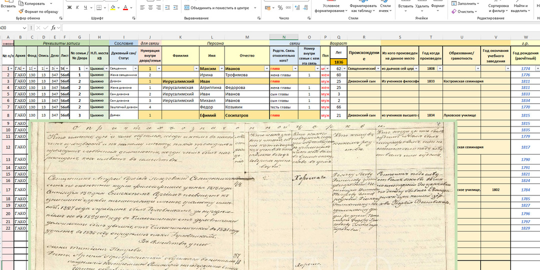This screenshot has height=270, width=540.
Task: Increase decimal places
Action: pos(297,7)
